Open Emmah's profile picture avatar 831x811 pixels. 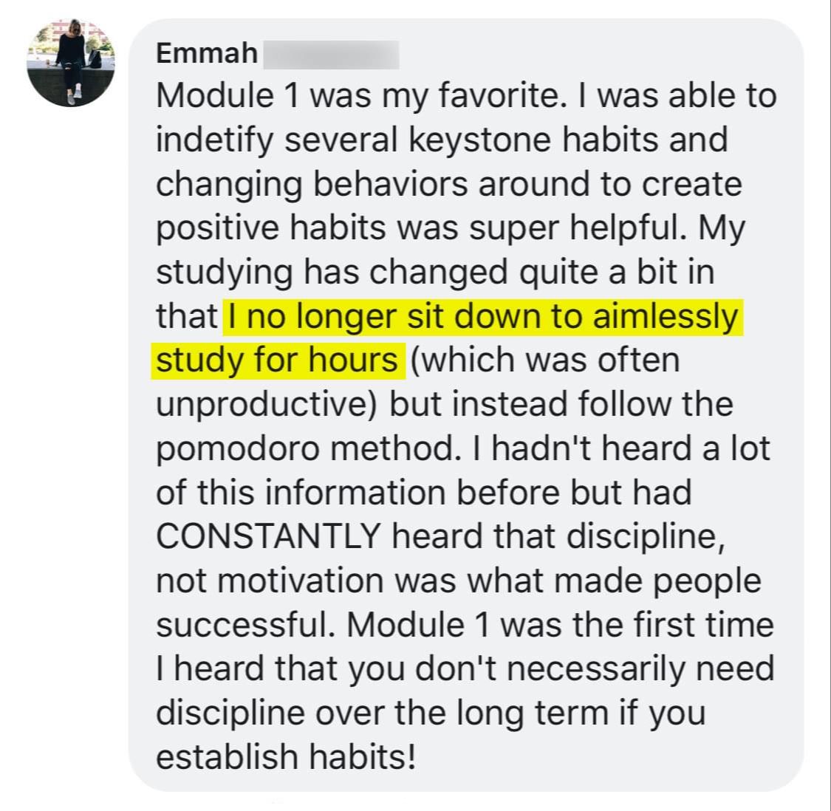pyautogui.click(x=70, y=63)
